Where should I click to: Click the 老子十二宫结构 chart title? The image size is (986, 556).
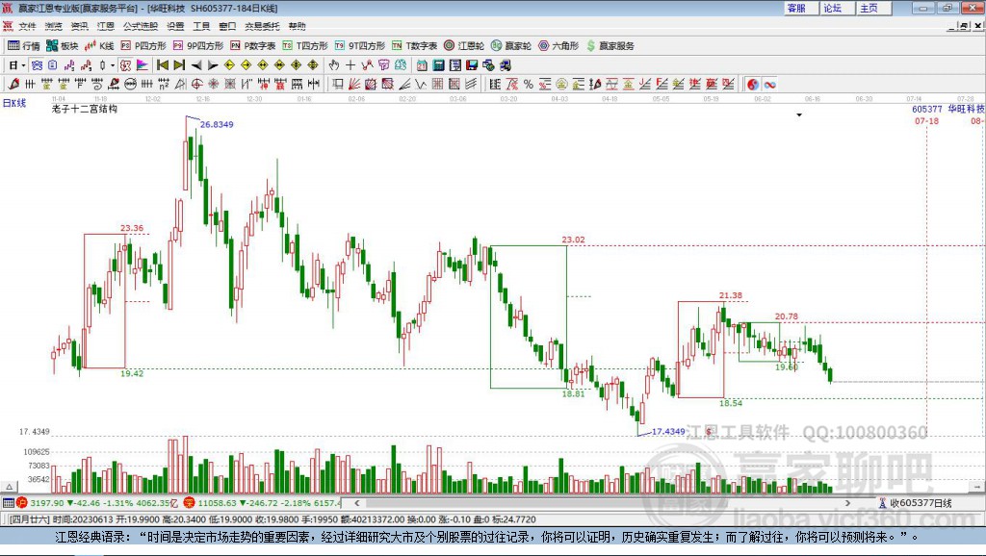(x=85, y=109)
